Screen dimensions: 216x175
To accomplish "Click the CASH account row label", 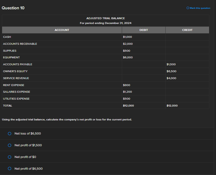I will [7, 37].
